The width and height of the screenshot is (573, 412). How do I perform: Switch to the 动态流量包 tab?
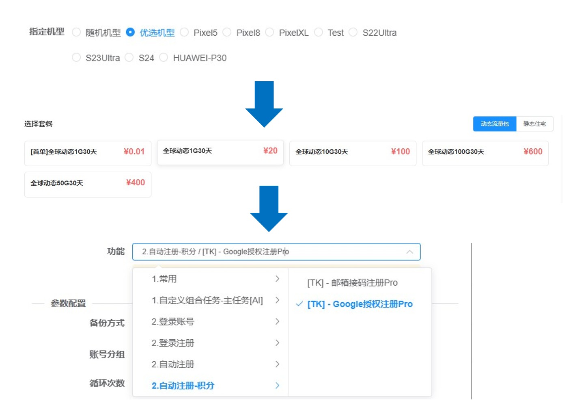coord(495,124)
